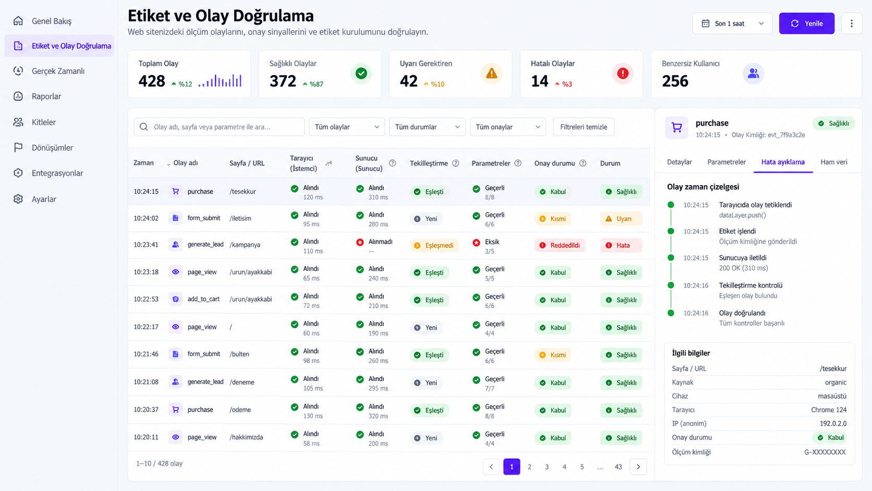Click the Dönüşümler flag icon

[18, 148]
